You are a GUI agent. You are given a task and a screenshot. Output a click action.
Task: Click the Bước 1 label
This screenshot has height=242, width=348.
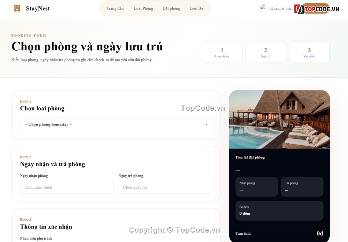coord(26,101)
